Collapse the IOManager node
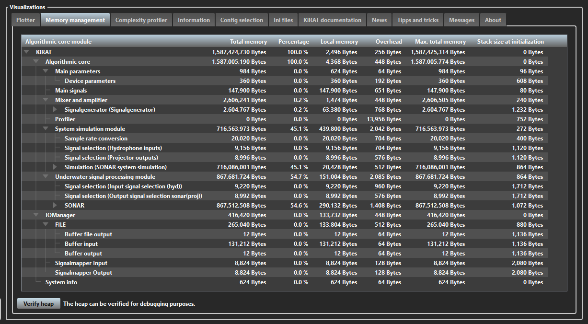Image resolution: width=588 pixels, height=324 pixels. tap(36, 215)
